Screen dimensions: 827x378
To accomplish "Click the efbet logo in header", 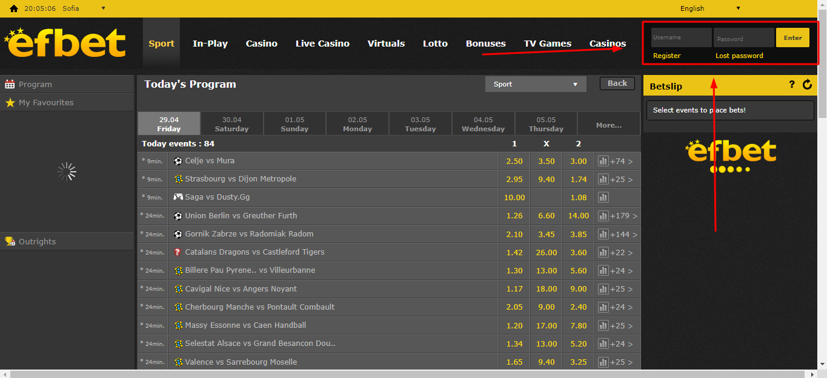I will [65, 43].
